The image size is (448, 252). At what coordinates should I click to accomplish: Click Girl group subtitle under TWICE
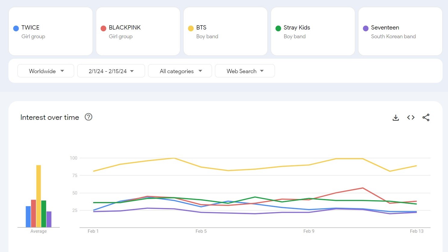click(x=33, y=36)
